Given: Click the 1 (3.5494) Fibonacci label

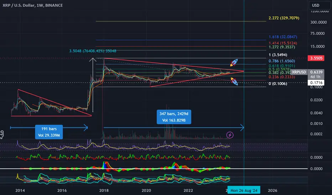Looking at the screenshot, I should click(278, 55).
